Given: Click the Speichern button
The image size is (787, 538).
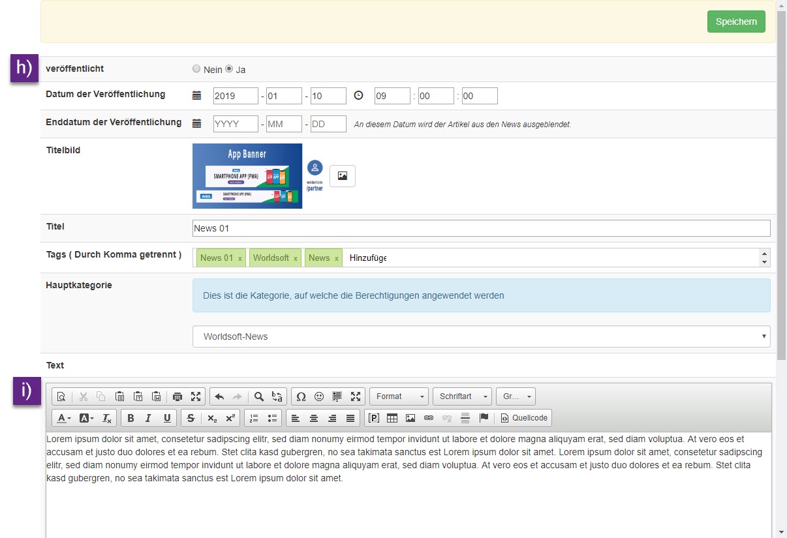Looking at the screenshot, I should [736, 21].
